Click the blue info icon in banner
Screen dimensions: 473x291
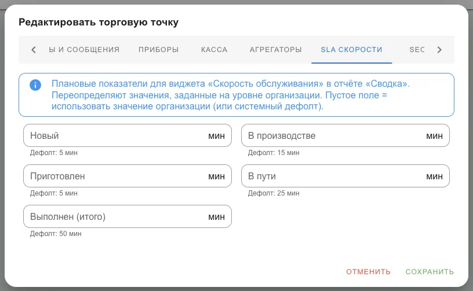[x=35, y=85]
